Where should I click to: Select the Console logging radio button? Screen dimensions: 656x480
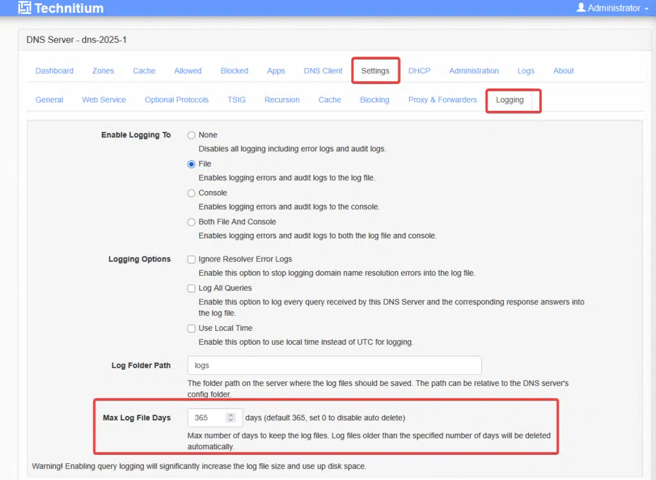[192, 193]
